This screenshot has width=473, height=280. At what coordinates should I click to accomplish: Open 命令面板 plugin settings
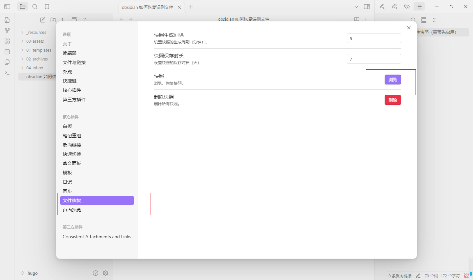pos(97,163)
